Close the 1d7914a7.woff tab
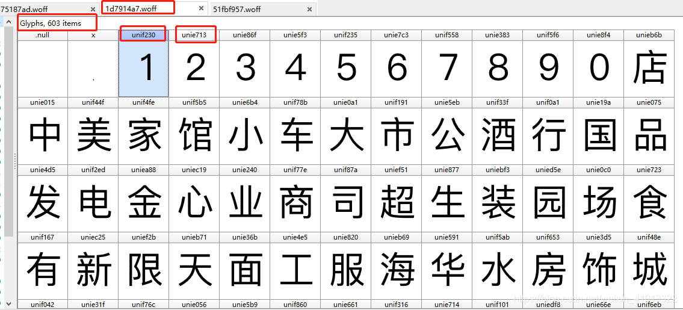 [201, 8]
